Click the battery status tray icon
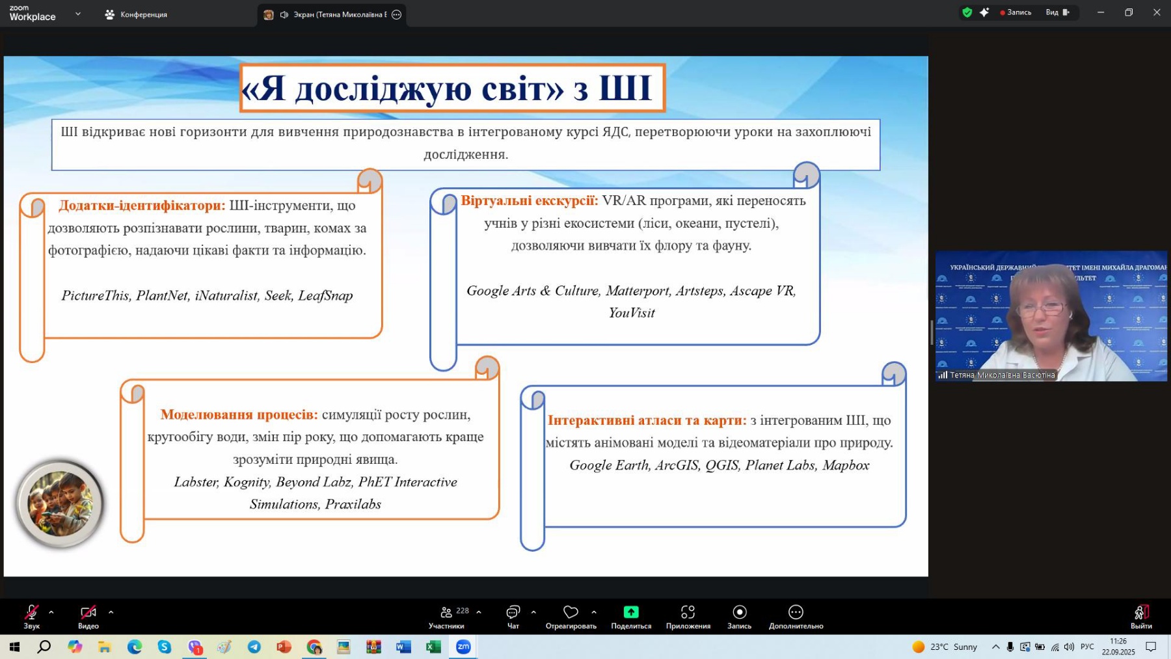1171x659 pixels. [x=1040, y=647]
